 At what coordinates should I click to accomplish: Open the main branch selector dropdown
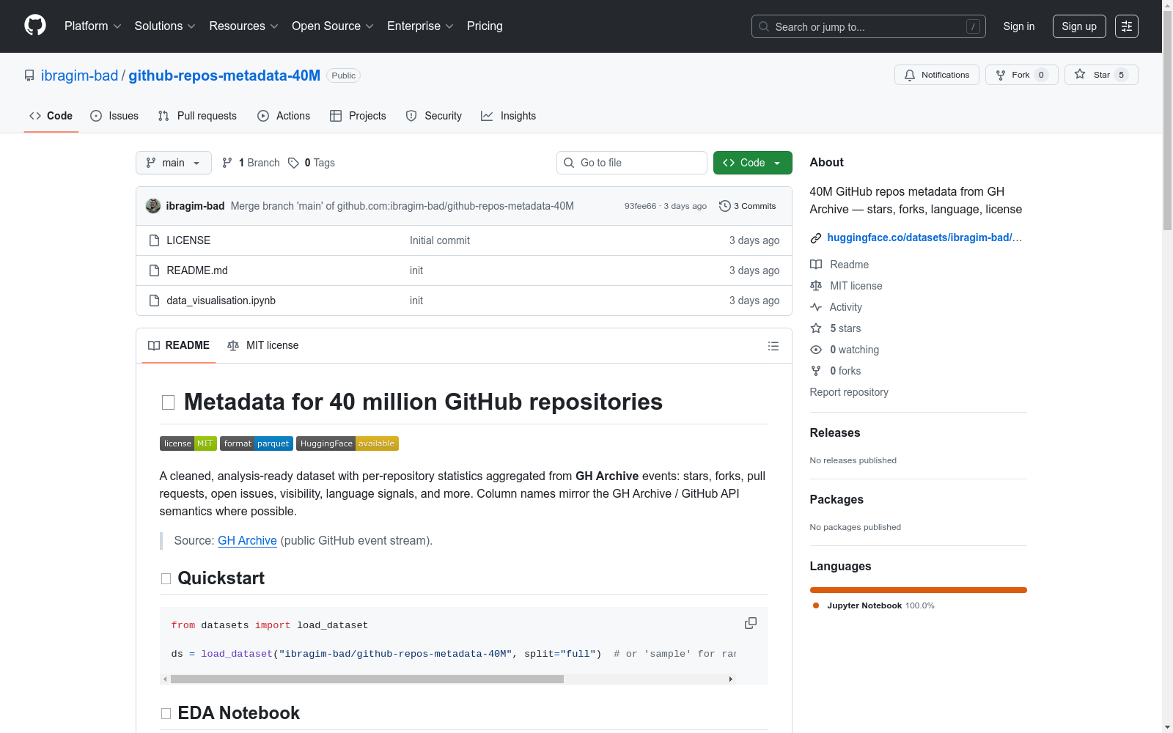[x=174, y=163]
